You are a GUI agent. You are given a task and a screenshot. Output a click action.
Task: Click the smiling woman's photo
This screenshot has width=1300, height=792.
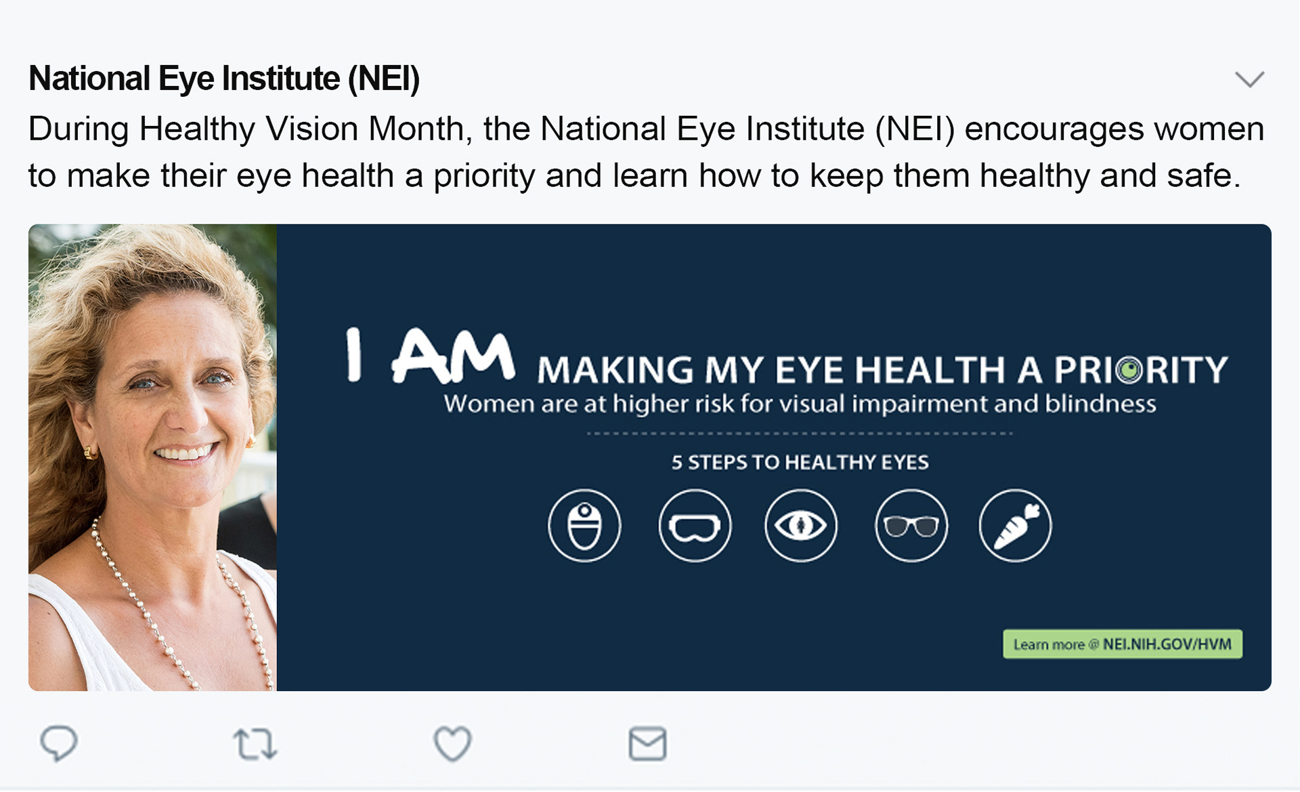coord(152,457)
